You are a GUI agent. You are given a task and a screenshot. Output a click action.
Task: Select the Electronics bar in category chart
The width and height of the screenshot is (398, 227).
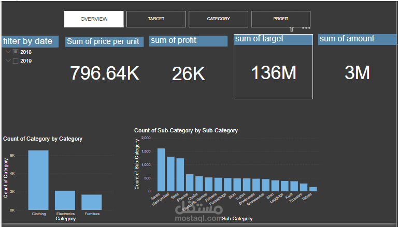point(65,201)
